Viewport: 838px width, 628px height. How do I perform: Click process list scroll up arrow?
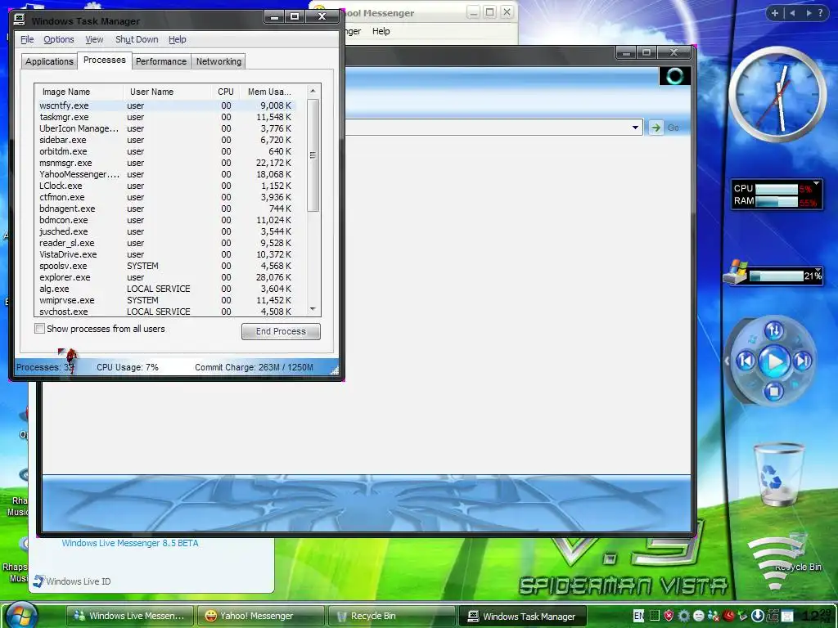coord(313,92)
